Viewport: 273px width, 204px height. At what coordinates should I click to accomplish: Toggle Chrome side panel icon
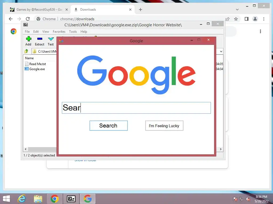pos(247,19)
